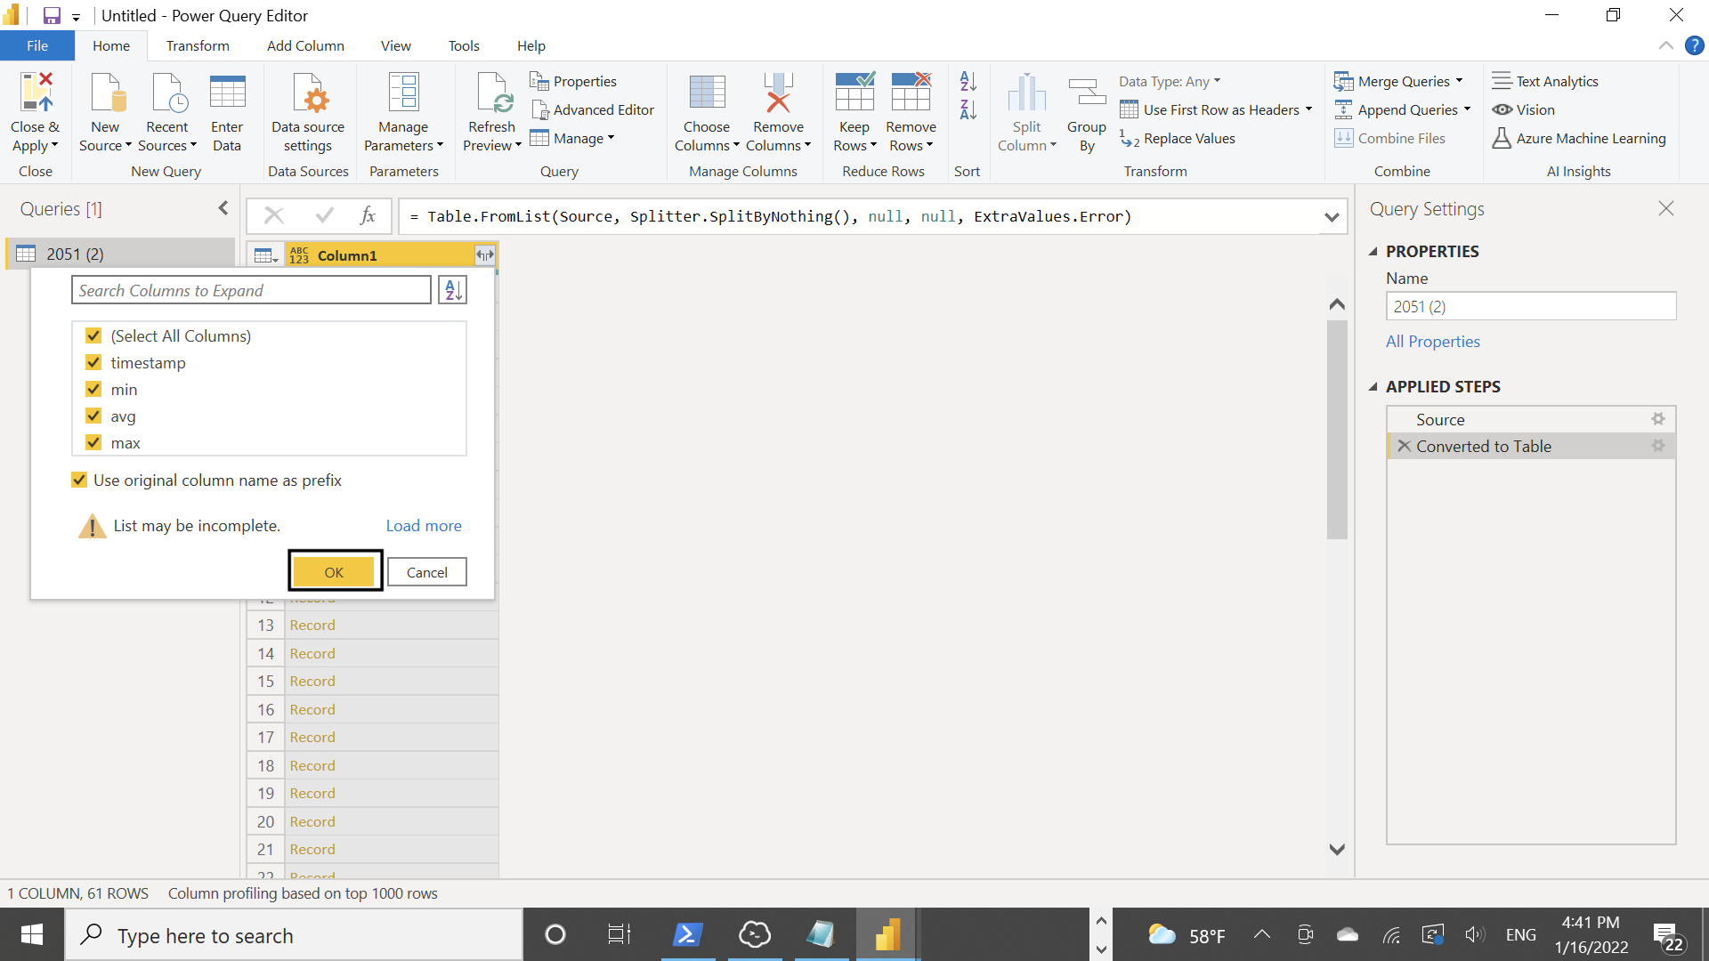Uncheck the max column checkbox
Screen dimensions: 1709x961
(93, 442)
